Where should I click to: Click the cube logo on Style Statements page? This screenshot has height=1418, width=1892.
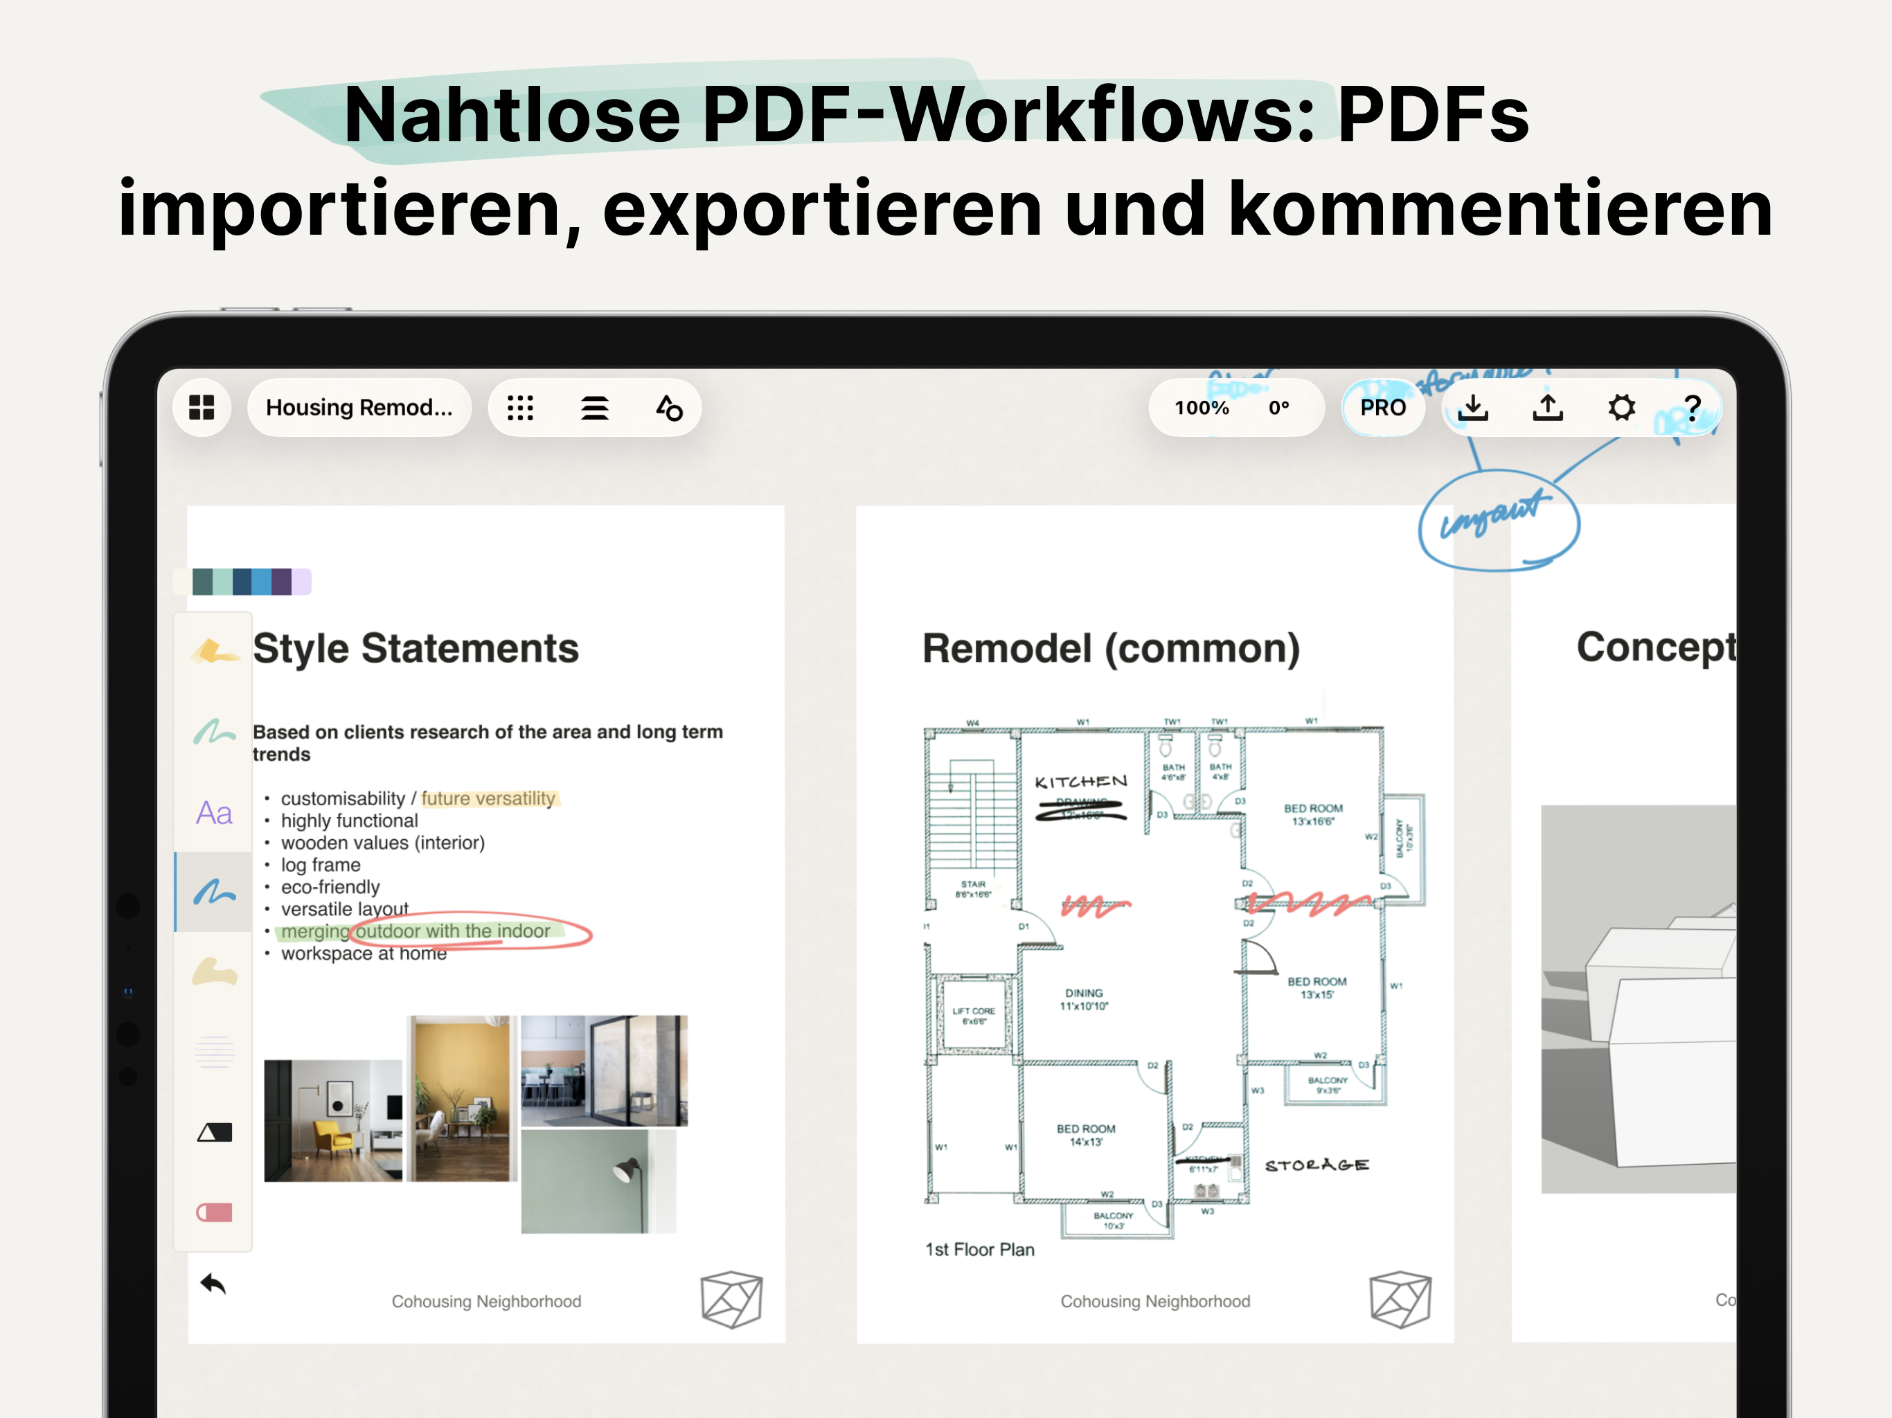(x=731, y=1300)
